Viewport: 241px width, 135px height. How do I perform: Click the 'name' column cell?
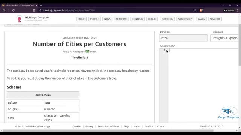[x=25, y=118]
